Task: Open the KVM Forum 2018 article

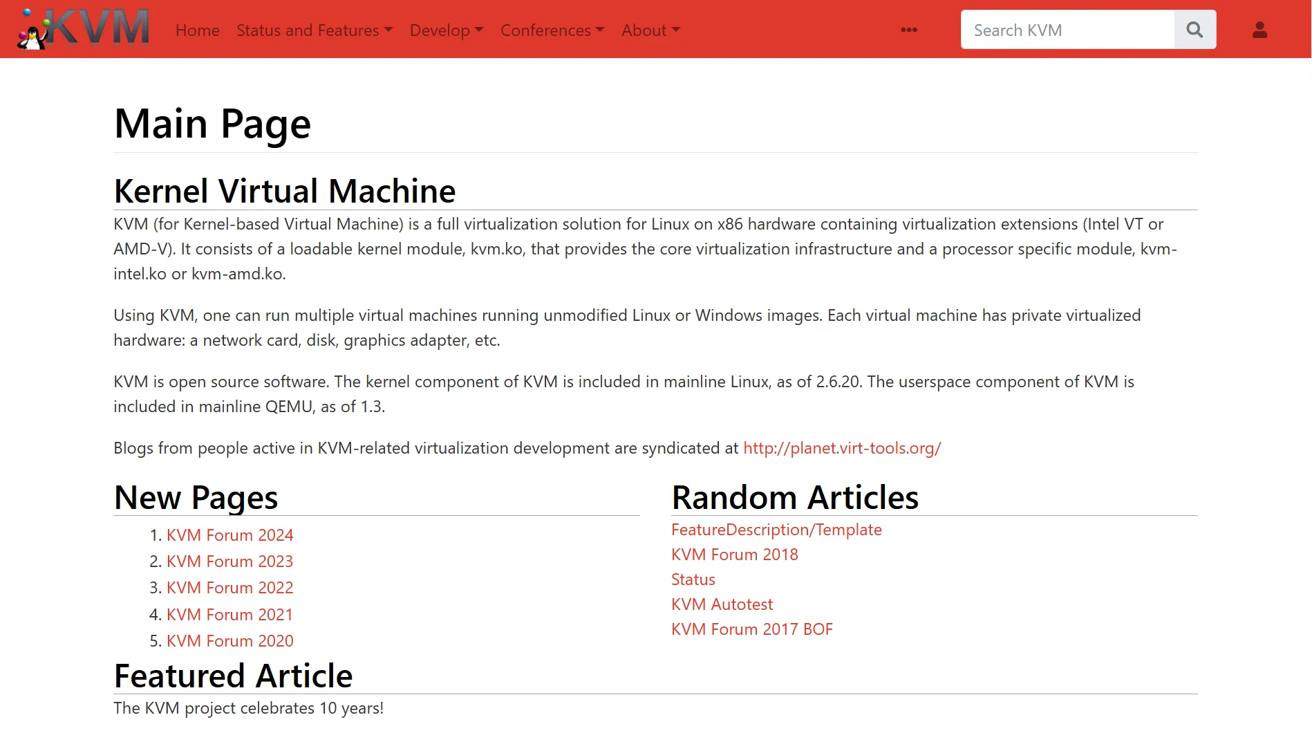Action: click(x=735, y=555)
